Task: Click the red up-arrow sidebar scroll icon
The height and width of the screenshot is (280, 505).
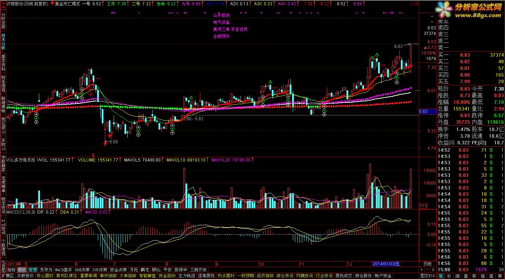Action: click(x=3, y=3)
